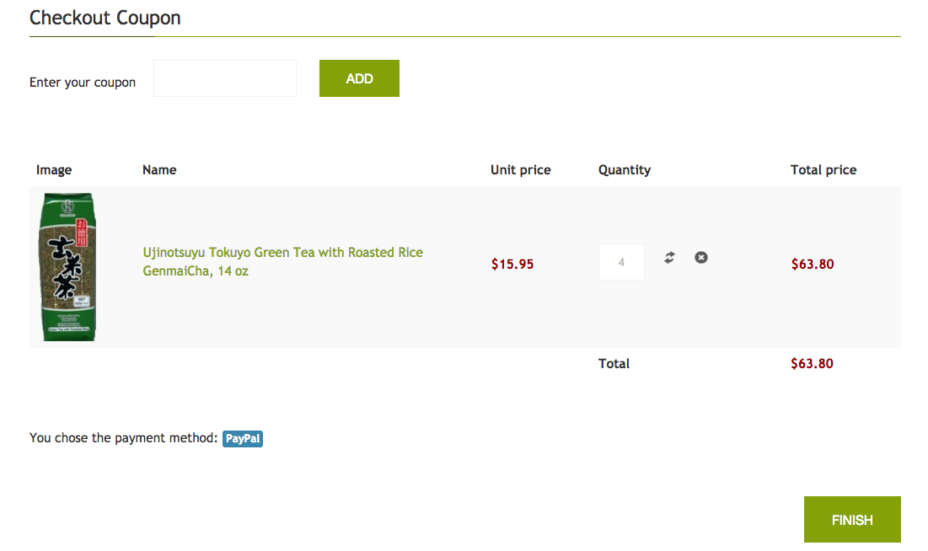Click the Name column header
Screen dimensions: 928x551
[159, 170]
